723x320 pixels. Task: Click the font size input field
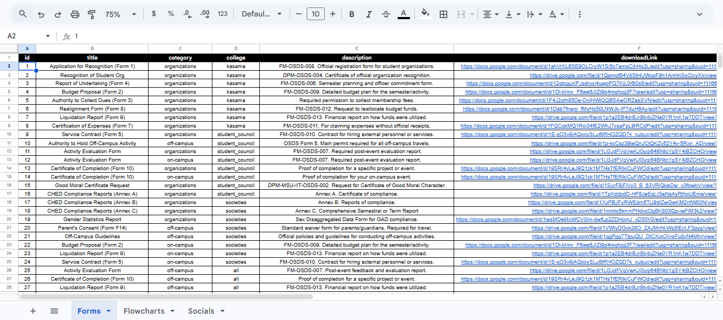pyautogui.click(x=316, y=14)
